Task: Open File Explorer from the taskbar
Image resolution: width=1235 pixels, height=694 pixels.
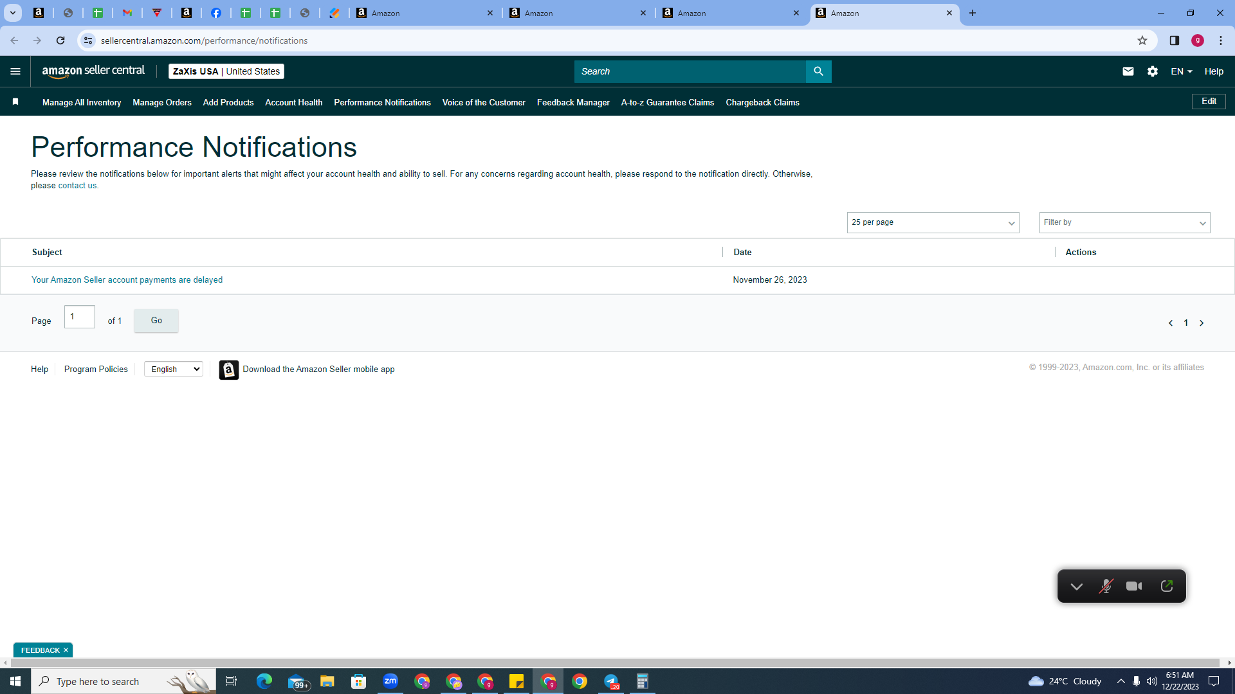Action: pyautogui.click(x=327, y=681)
